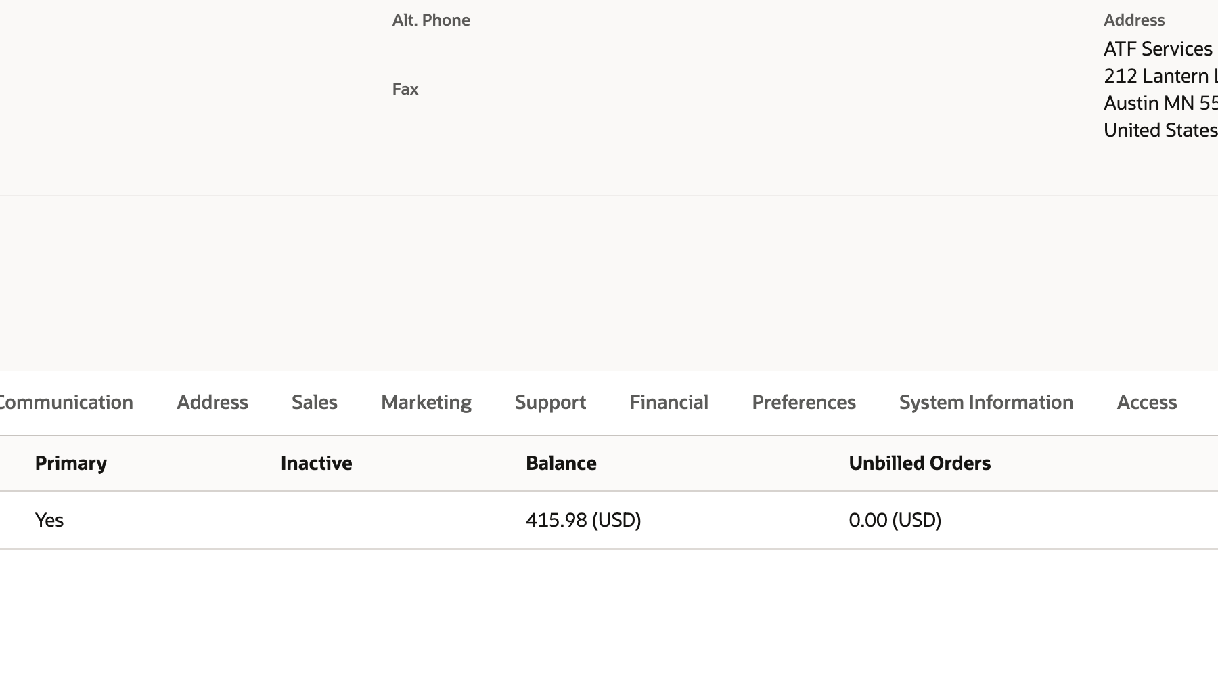Click the 212 Lantern address line
The image size is (1218, 677).
point(1160,76)
